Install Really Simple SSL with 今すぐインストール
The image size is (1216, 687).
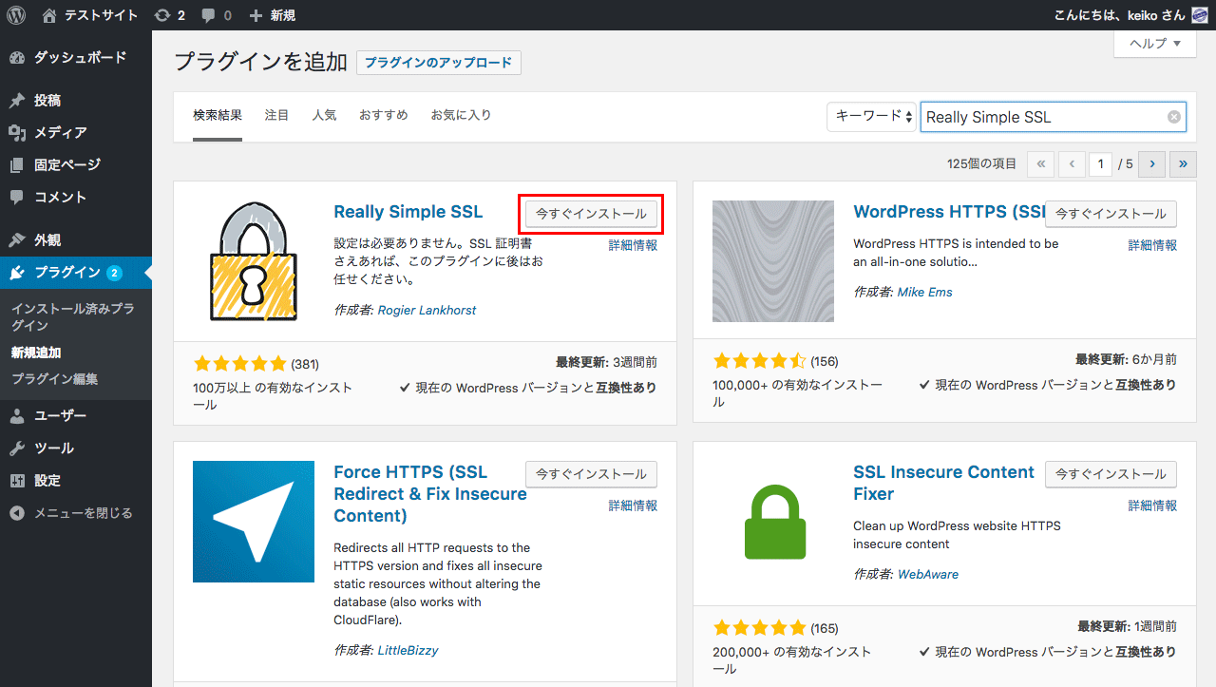[591, 214]
